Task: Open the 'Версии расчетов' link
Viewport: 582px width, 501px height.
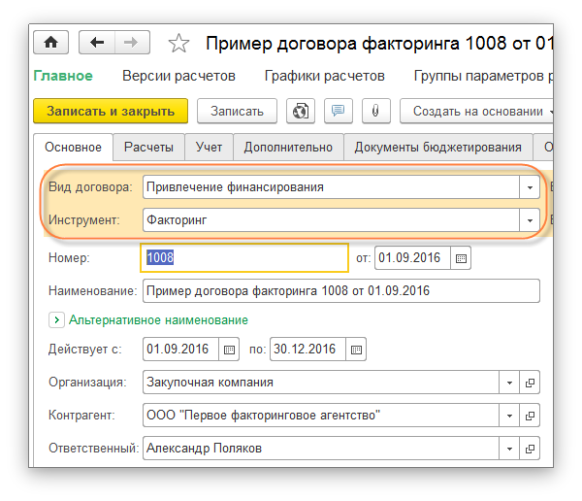Action: (178, 76)
